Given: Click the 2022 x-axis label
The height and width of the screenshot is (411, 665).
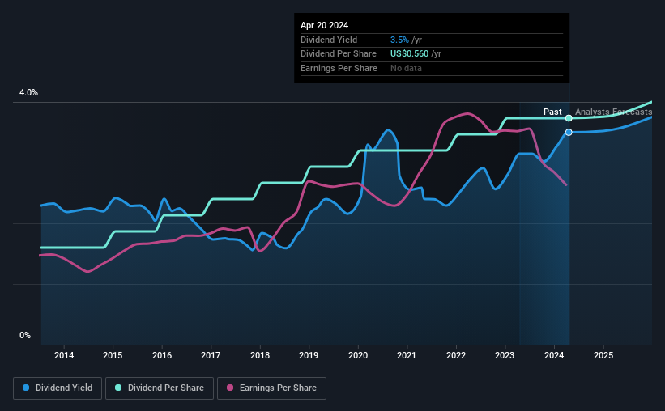Looking at the screenshot, I should pyautogui.click(x=456, y=355).
